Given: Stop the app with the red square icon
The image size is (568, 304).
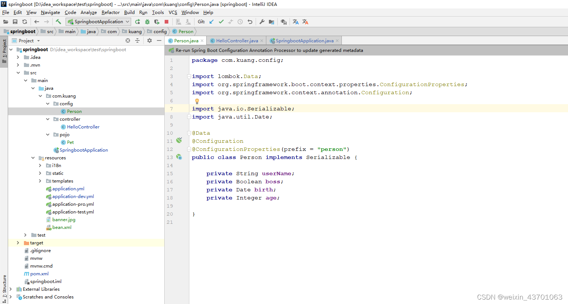Looking at the screenshot, I should click(x=166, y=22).
